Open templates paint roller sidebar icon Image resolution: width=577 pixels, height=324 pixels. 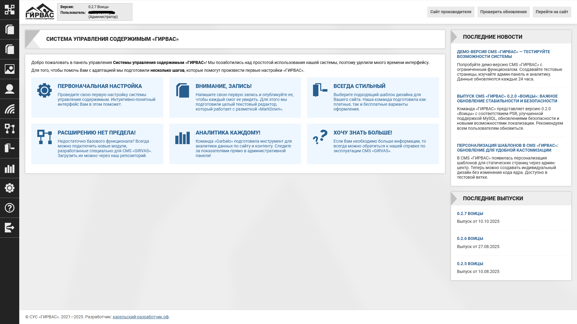(10, 148)
